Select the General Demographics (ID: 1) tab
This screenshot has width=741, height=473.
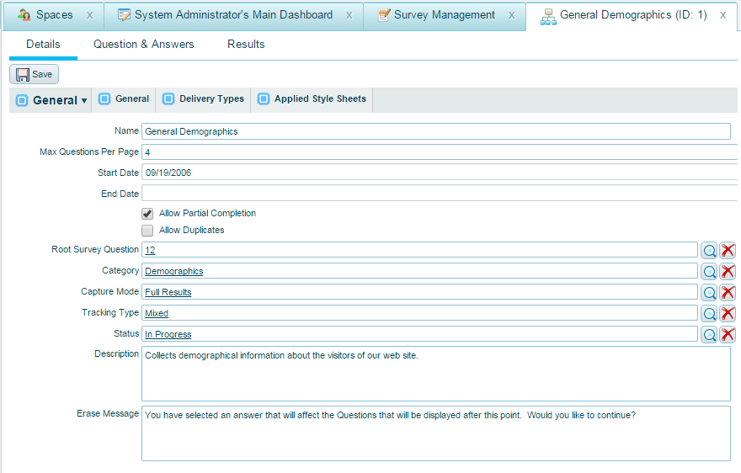pyautogui.click(x=633, y=15)
